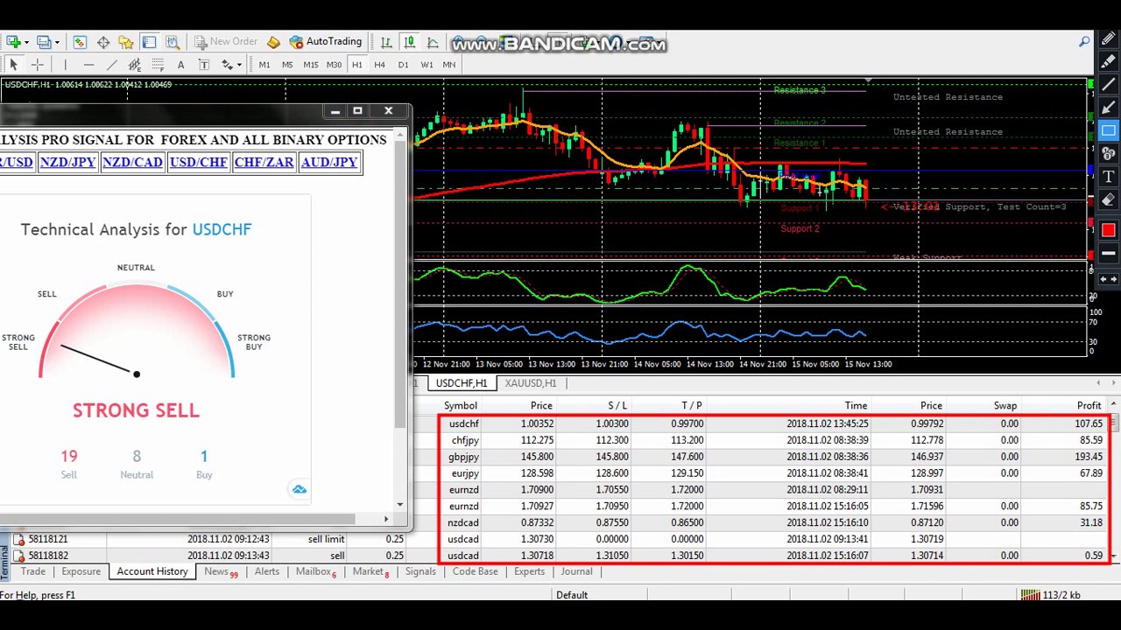Switch to the Alerts tab
The height and width of the screenshot is (630, 1121).
(267, 571)
